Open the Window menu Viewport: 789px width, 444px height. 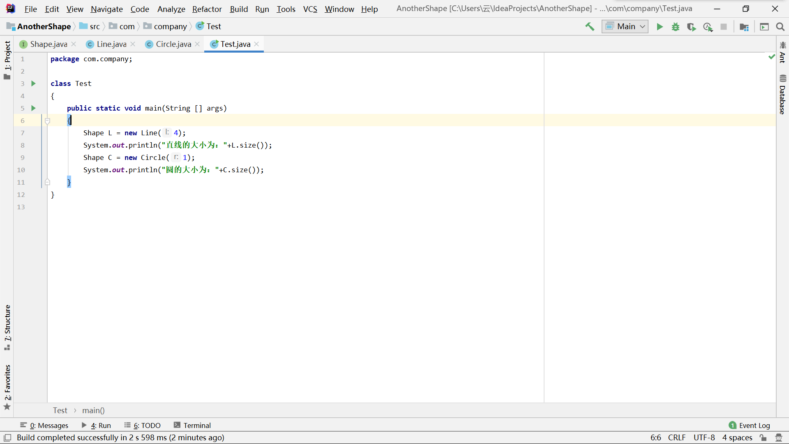[x=339, y=9]
